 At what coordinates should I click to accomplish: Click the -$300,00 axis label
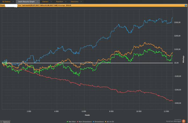pyautogui.click(x=178, y=103)
